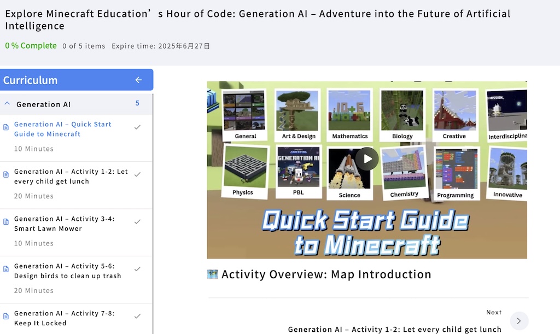
Task: Play the Quick Start Guide to Minecraft video
Action: 367,159
